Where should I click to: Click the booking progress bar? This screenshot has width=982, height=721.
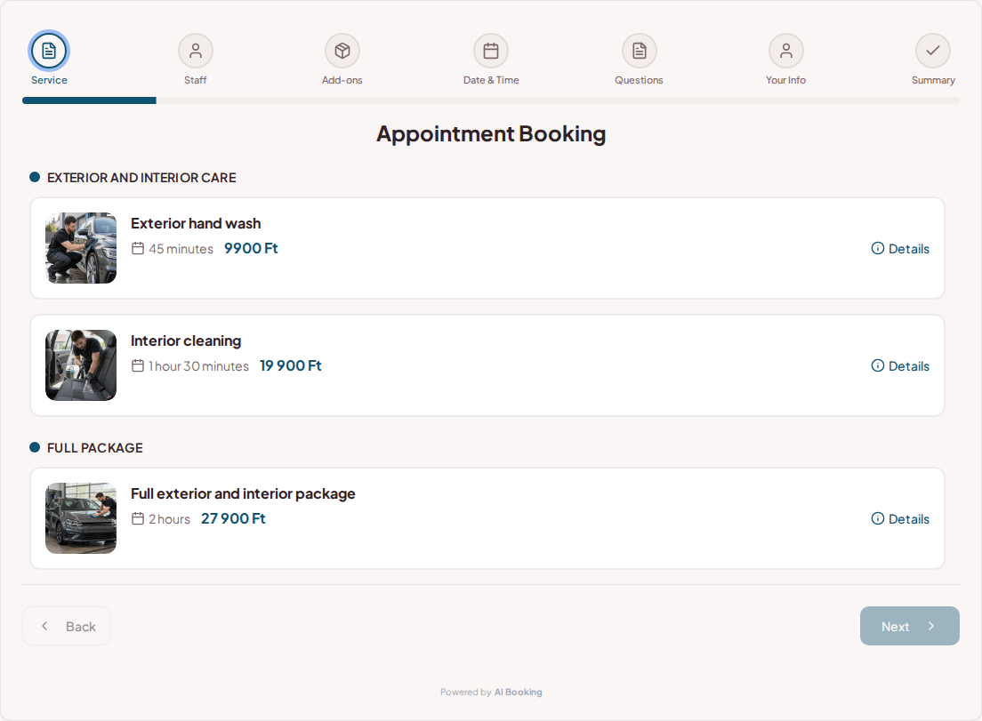point(491,100)
